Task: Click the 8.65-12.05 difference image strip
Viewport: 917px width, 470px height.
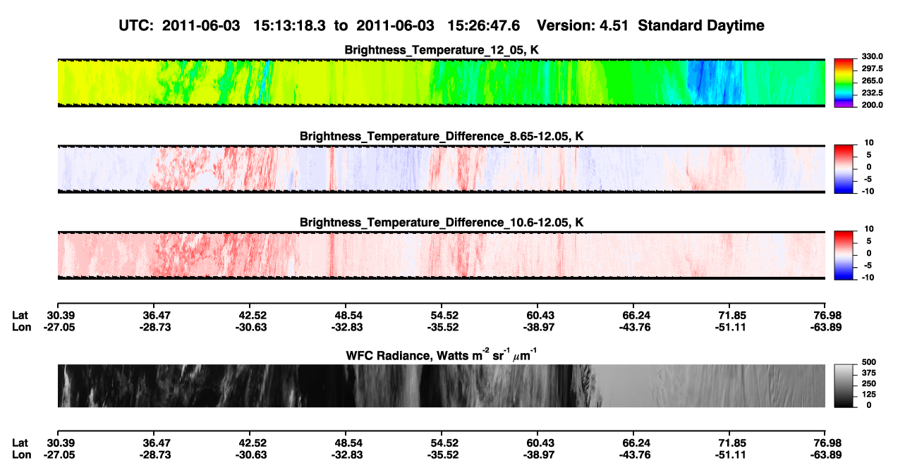Action: (x=441, y=168)
